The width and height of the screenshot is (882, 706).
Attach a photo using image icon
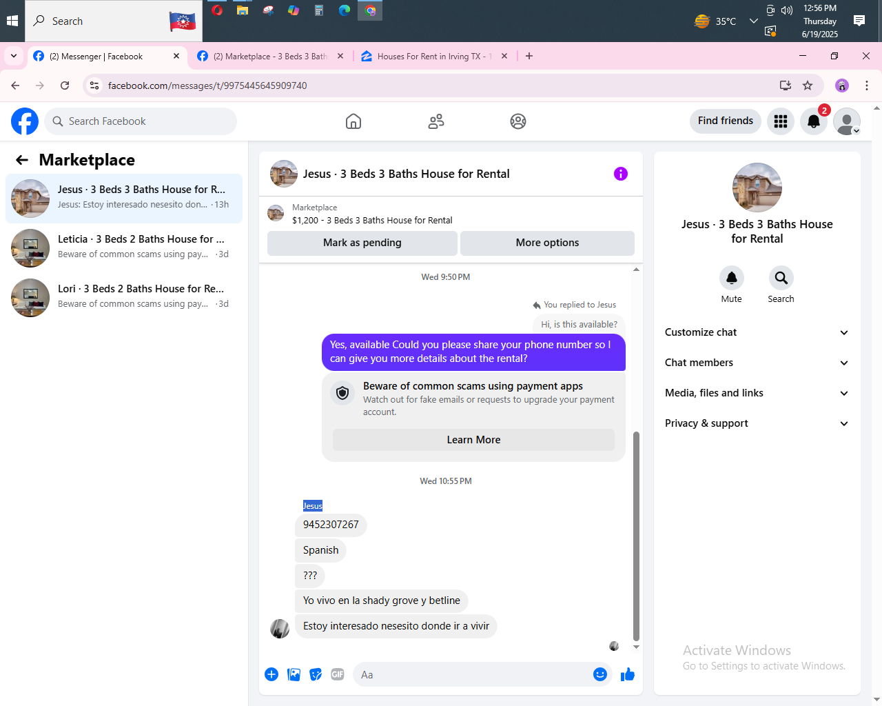tap(294, 674)
